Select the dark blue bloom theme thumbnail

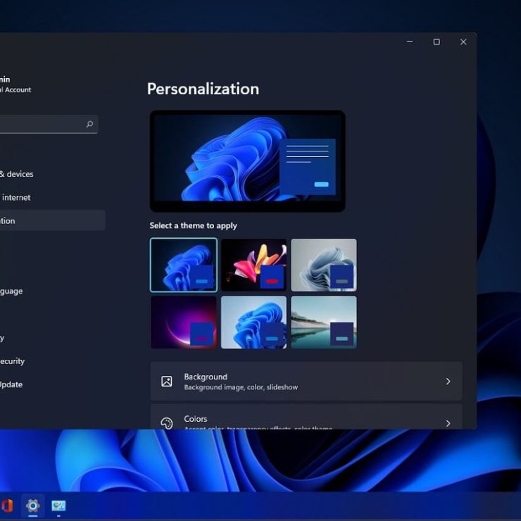[184, 265]
